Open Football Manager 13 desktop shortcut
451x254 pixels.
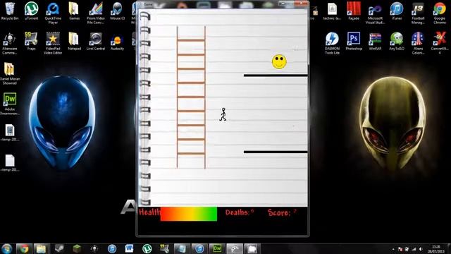coord(418,13)
